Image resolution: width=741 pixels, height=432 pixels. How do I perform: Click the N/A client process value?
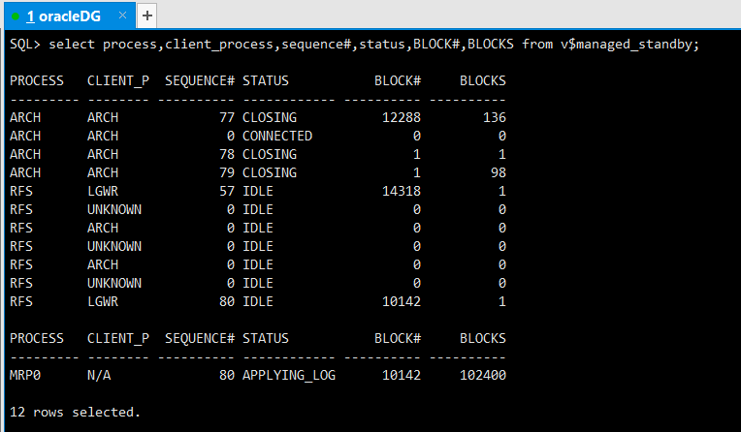pos(99,376)
